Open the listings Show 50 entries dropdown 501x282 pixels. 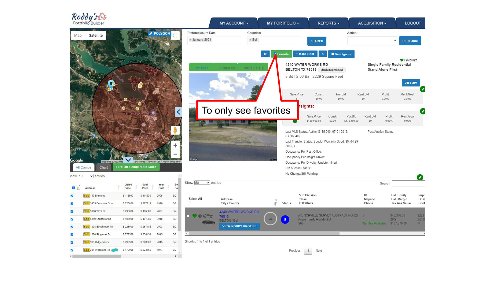pyautogui.click(x=202, y=183)
